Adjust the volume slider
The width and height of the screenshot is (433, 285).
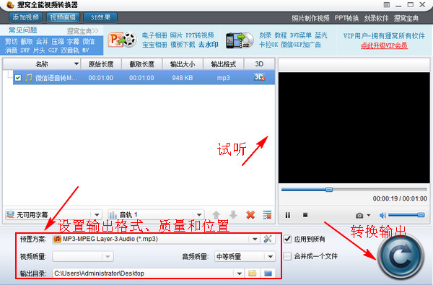pos(406,215)
